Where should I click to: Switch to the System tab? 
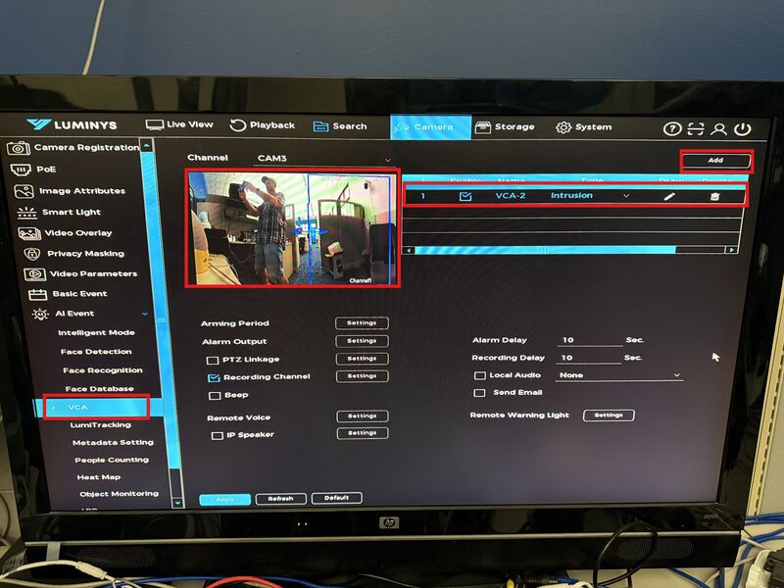584,127
